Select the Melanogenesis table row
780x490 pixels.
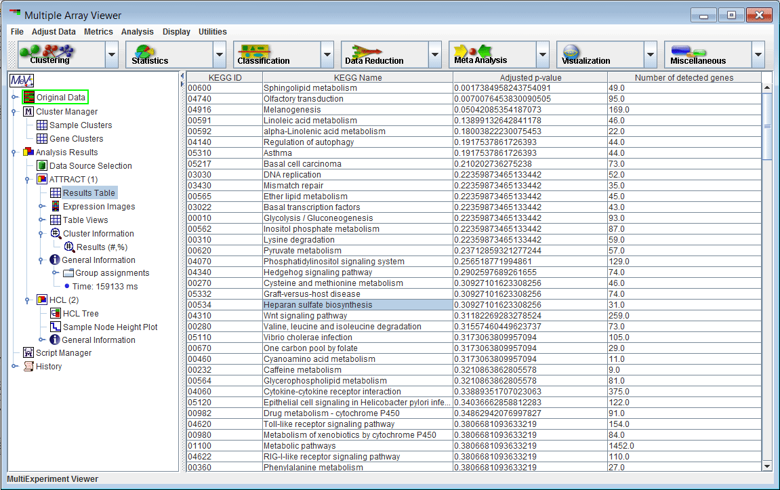(357, 110)
